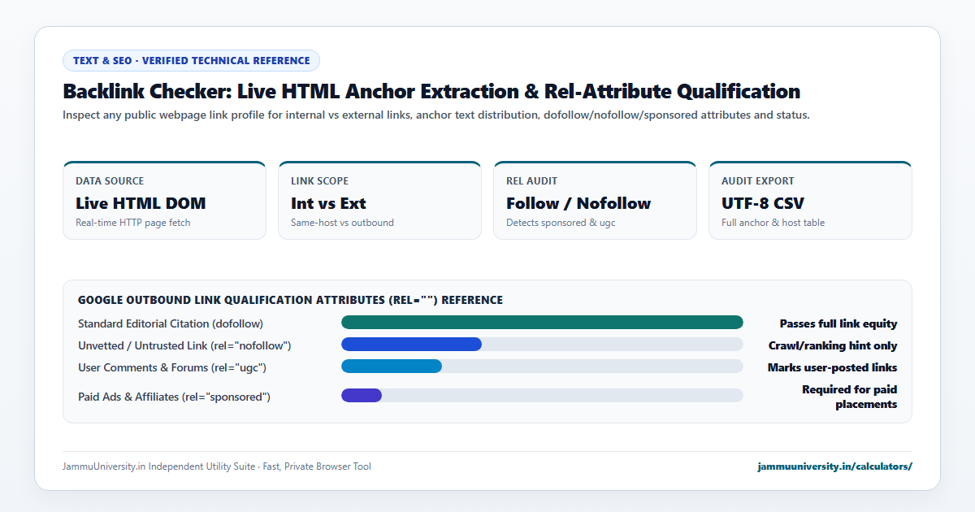Select the Audit Export card 'UTF-8 CSV'
The width and height of the screenshot is (975, 512).
pyautogui.click(x=810, y=200)
